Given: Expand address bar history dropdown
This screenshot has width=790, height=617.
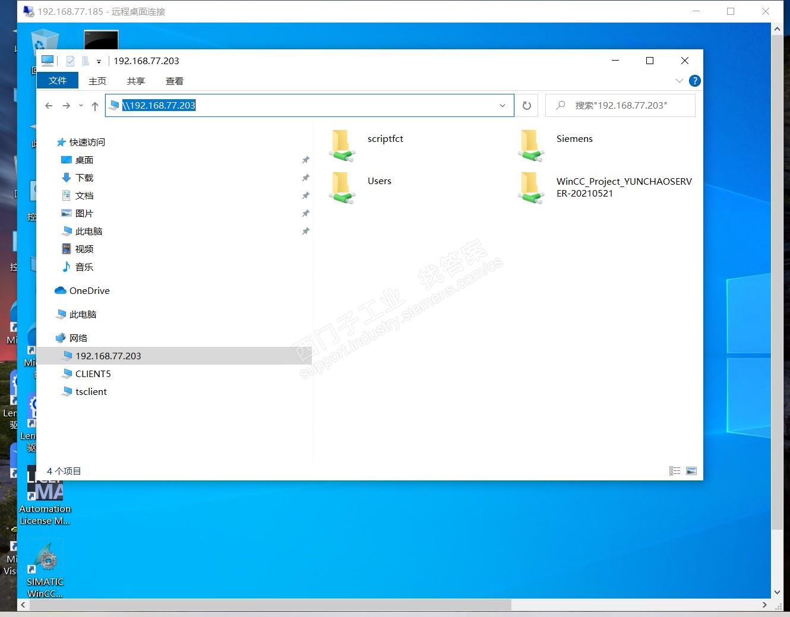Looking at the screenshot, I should tap(503, 106).
